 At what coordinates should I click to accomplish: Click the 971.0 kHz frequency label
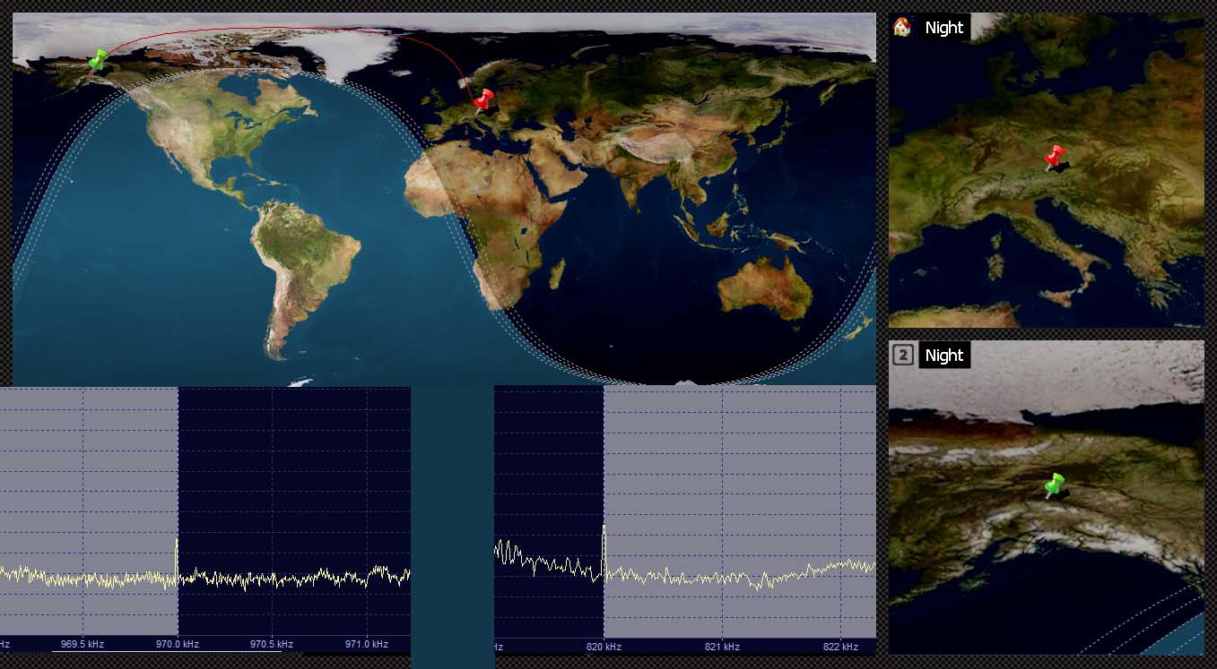click(x=367, y=644)
